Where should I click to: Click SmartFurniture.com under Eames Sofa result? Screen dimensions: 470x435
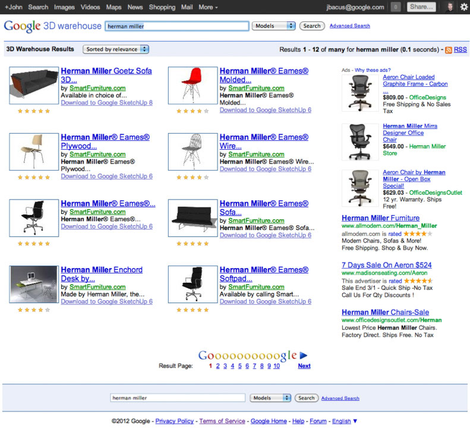point(256,220)
